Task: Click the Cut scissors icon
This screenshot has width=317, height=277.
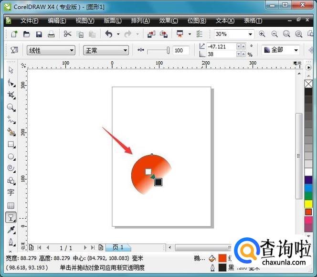Action: (67, 34)
